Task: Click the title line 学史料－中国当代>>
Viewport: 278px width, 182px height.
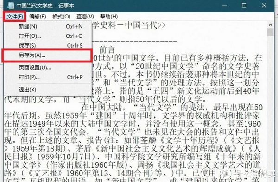Action: [x=129, y=25]
